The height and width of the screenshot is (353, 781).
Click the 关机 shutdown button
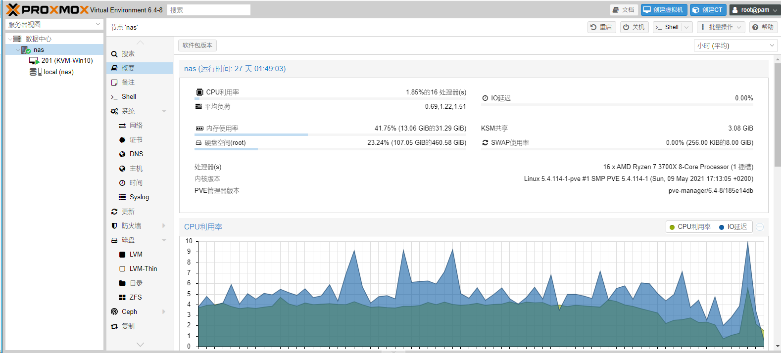pyautogui.click(x=634, y=27)
